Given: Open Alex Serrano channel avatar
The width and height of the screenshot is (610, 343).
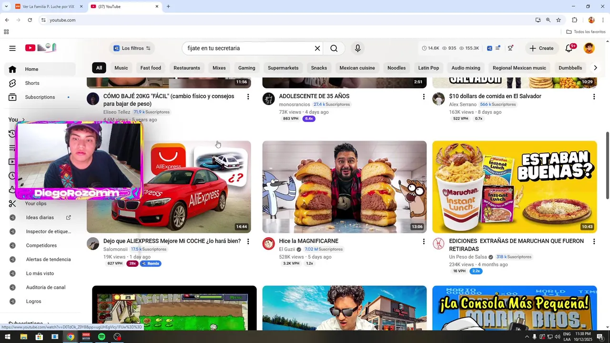Looking at the screenshot, I should (x=438, y=99).
